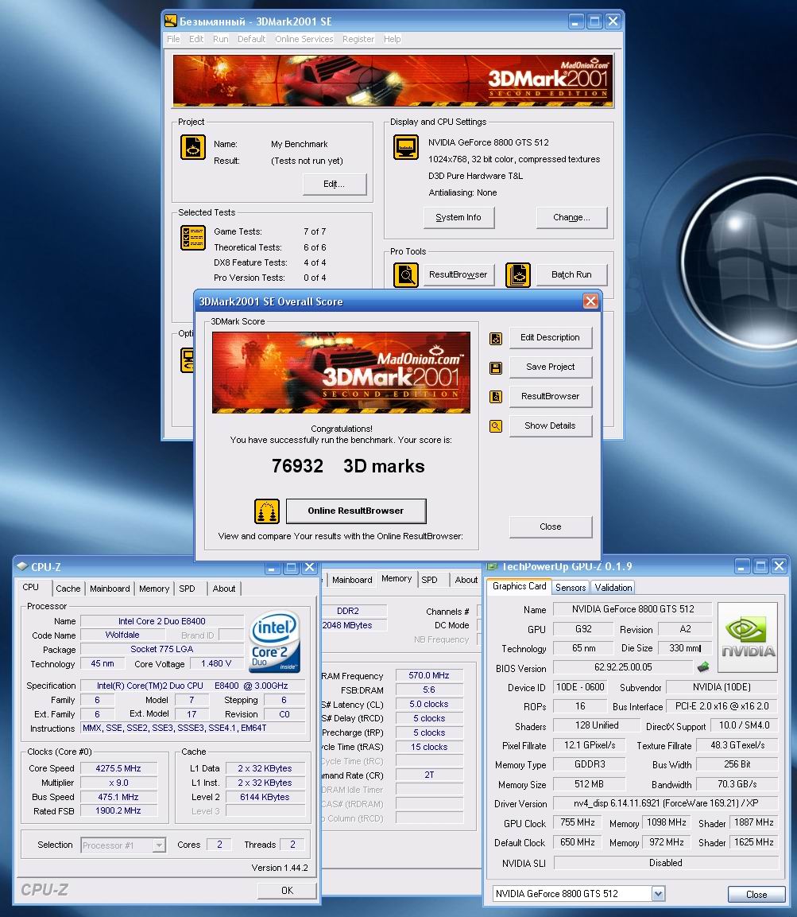Open the Online Services menu
The width and height of the screenshot is (797, 917).
pos(304,39)
